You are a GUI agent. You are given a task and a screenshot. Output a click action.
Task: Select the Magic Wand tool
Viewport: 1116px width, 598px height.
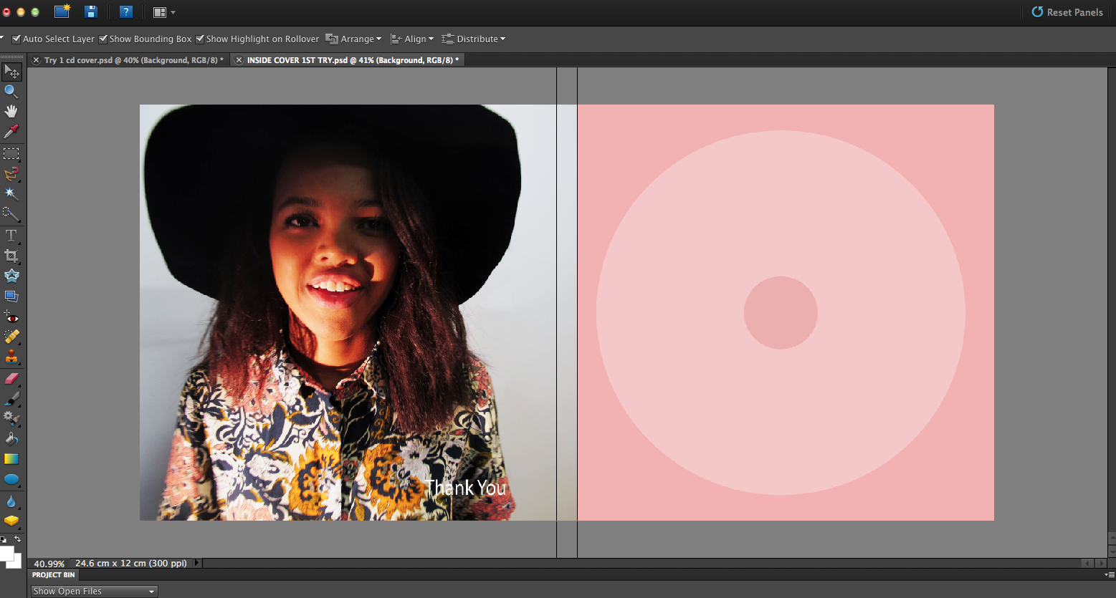[11, 194]
